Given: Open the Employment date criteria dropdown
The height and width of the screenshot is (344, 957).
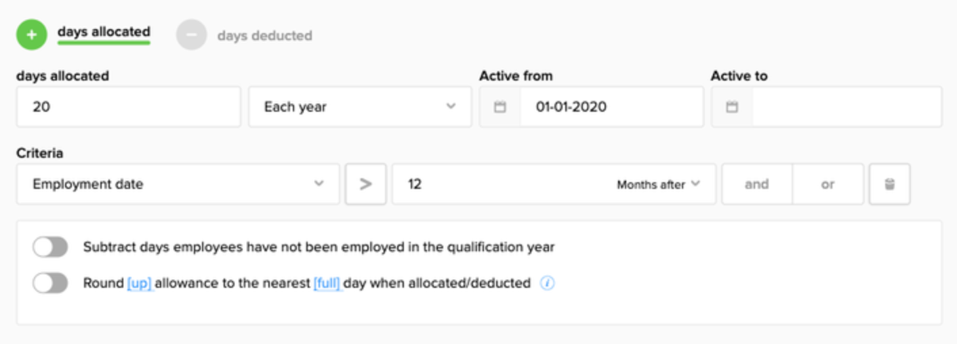Looking at the screenshot, I should 178,184.
